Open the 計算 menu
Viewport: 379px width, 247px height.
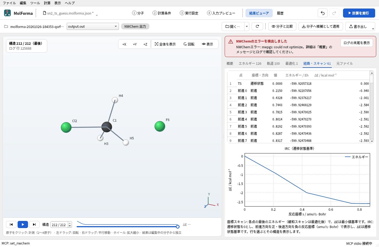[47, 3]
